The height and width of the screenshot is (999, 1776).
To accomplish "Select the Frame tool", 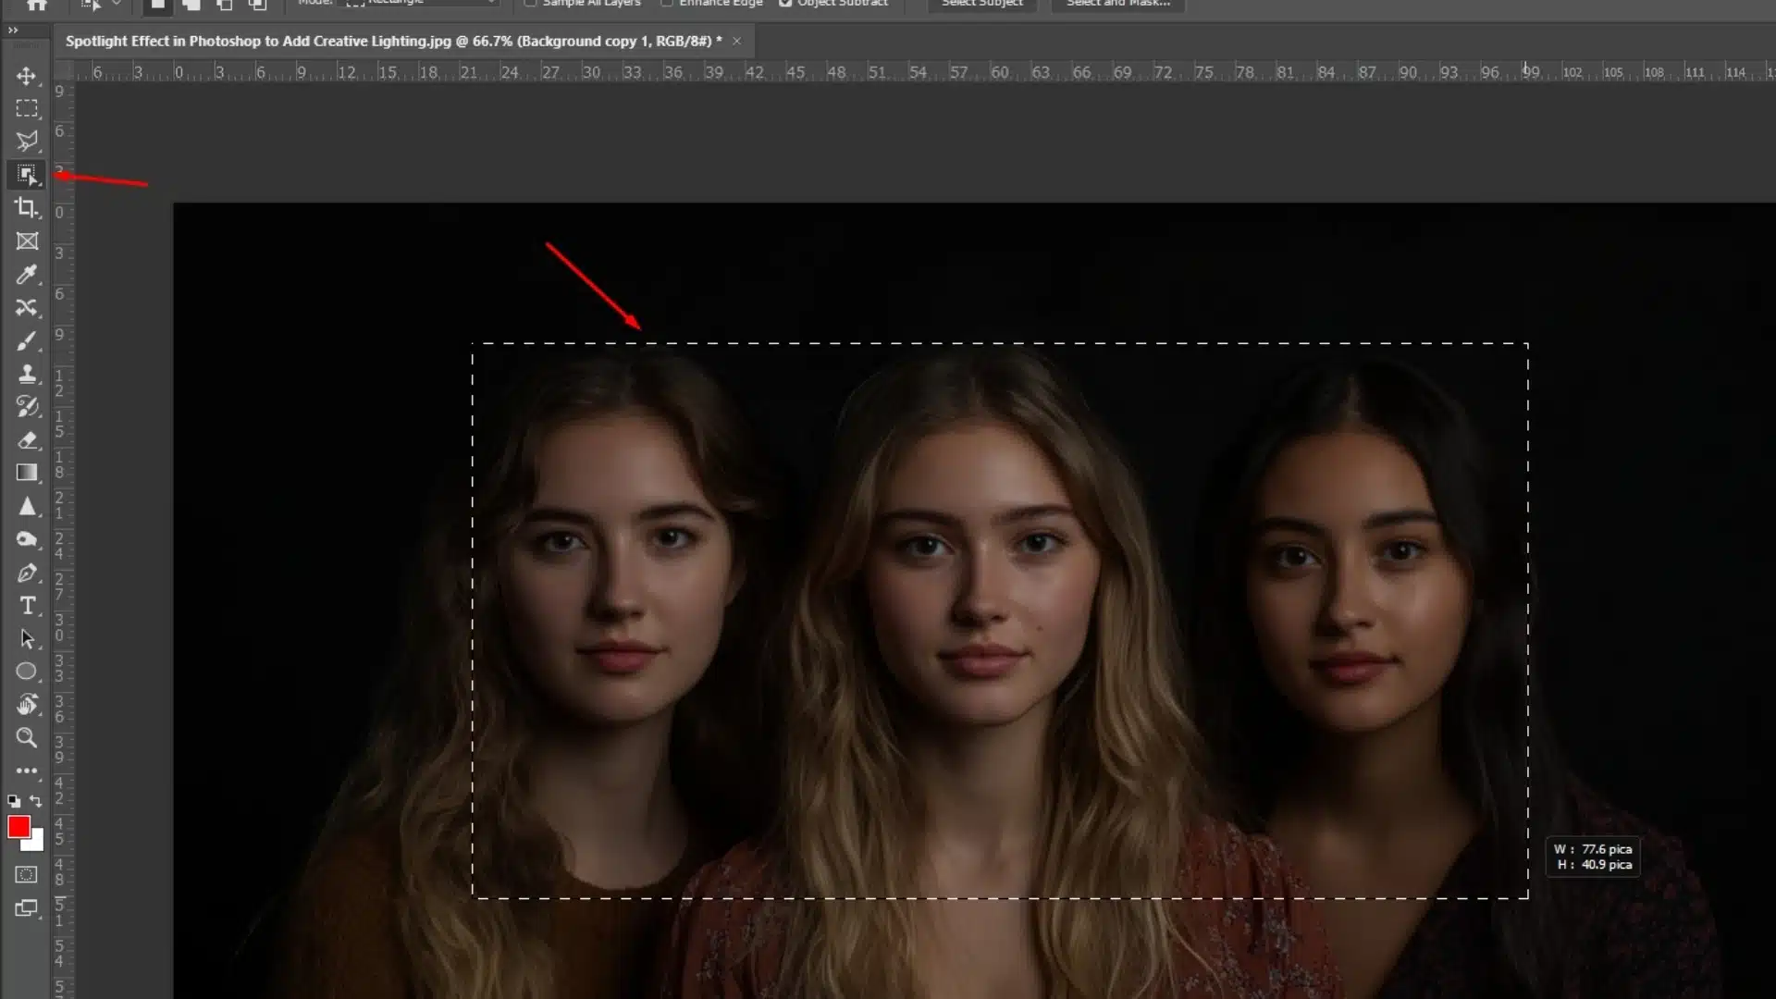I will coord(27,241).
